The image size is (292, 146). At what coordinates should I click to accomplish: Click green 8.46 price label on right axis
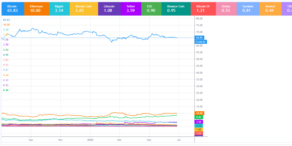pos(199,117)
